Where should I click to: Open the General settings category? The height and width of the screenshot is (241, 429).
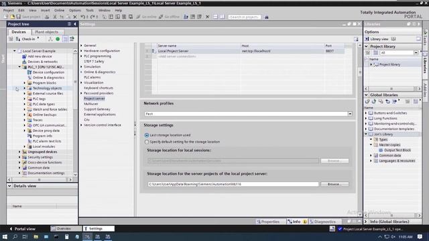click(x=90, y=46)
